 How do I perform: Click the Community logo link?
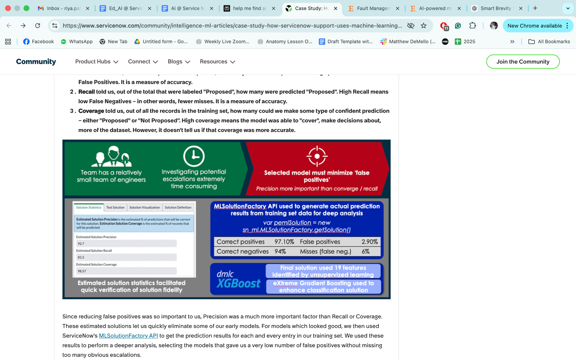[36, 62]
